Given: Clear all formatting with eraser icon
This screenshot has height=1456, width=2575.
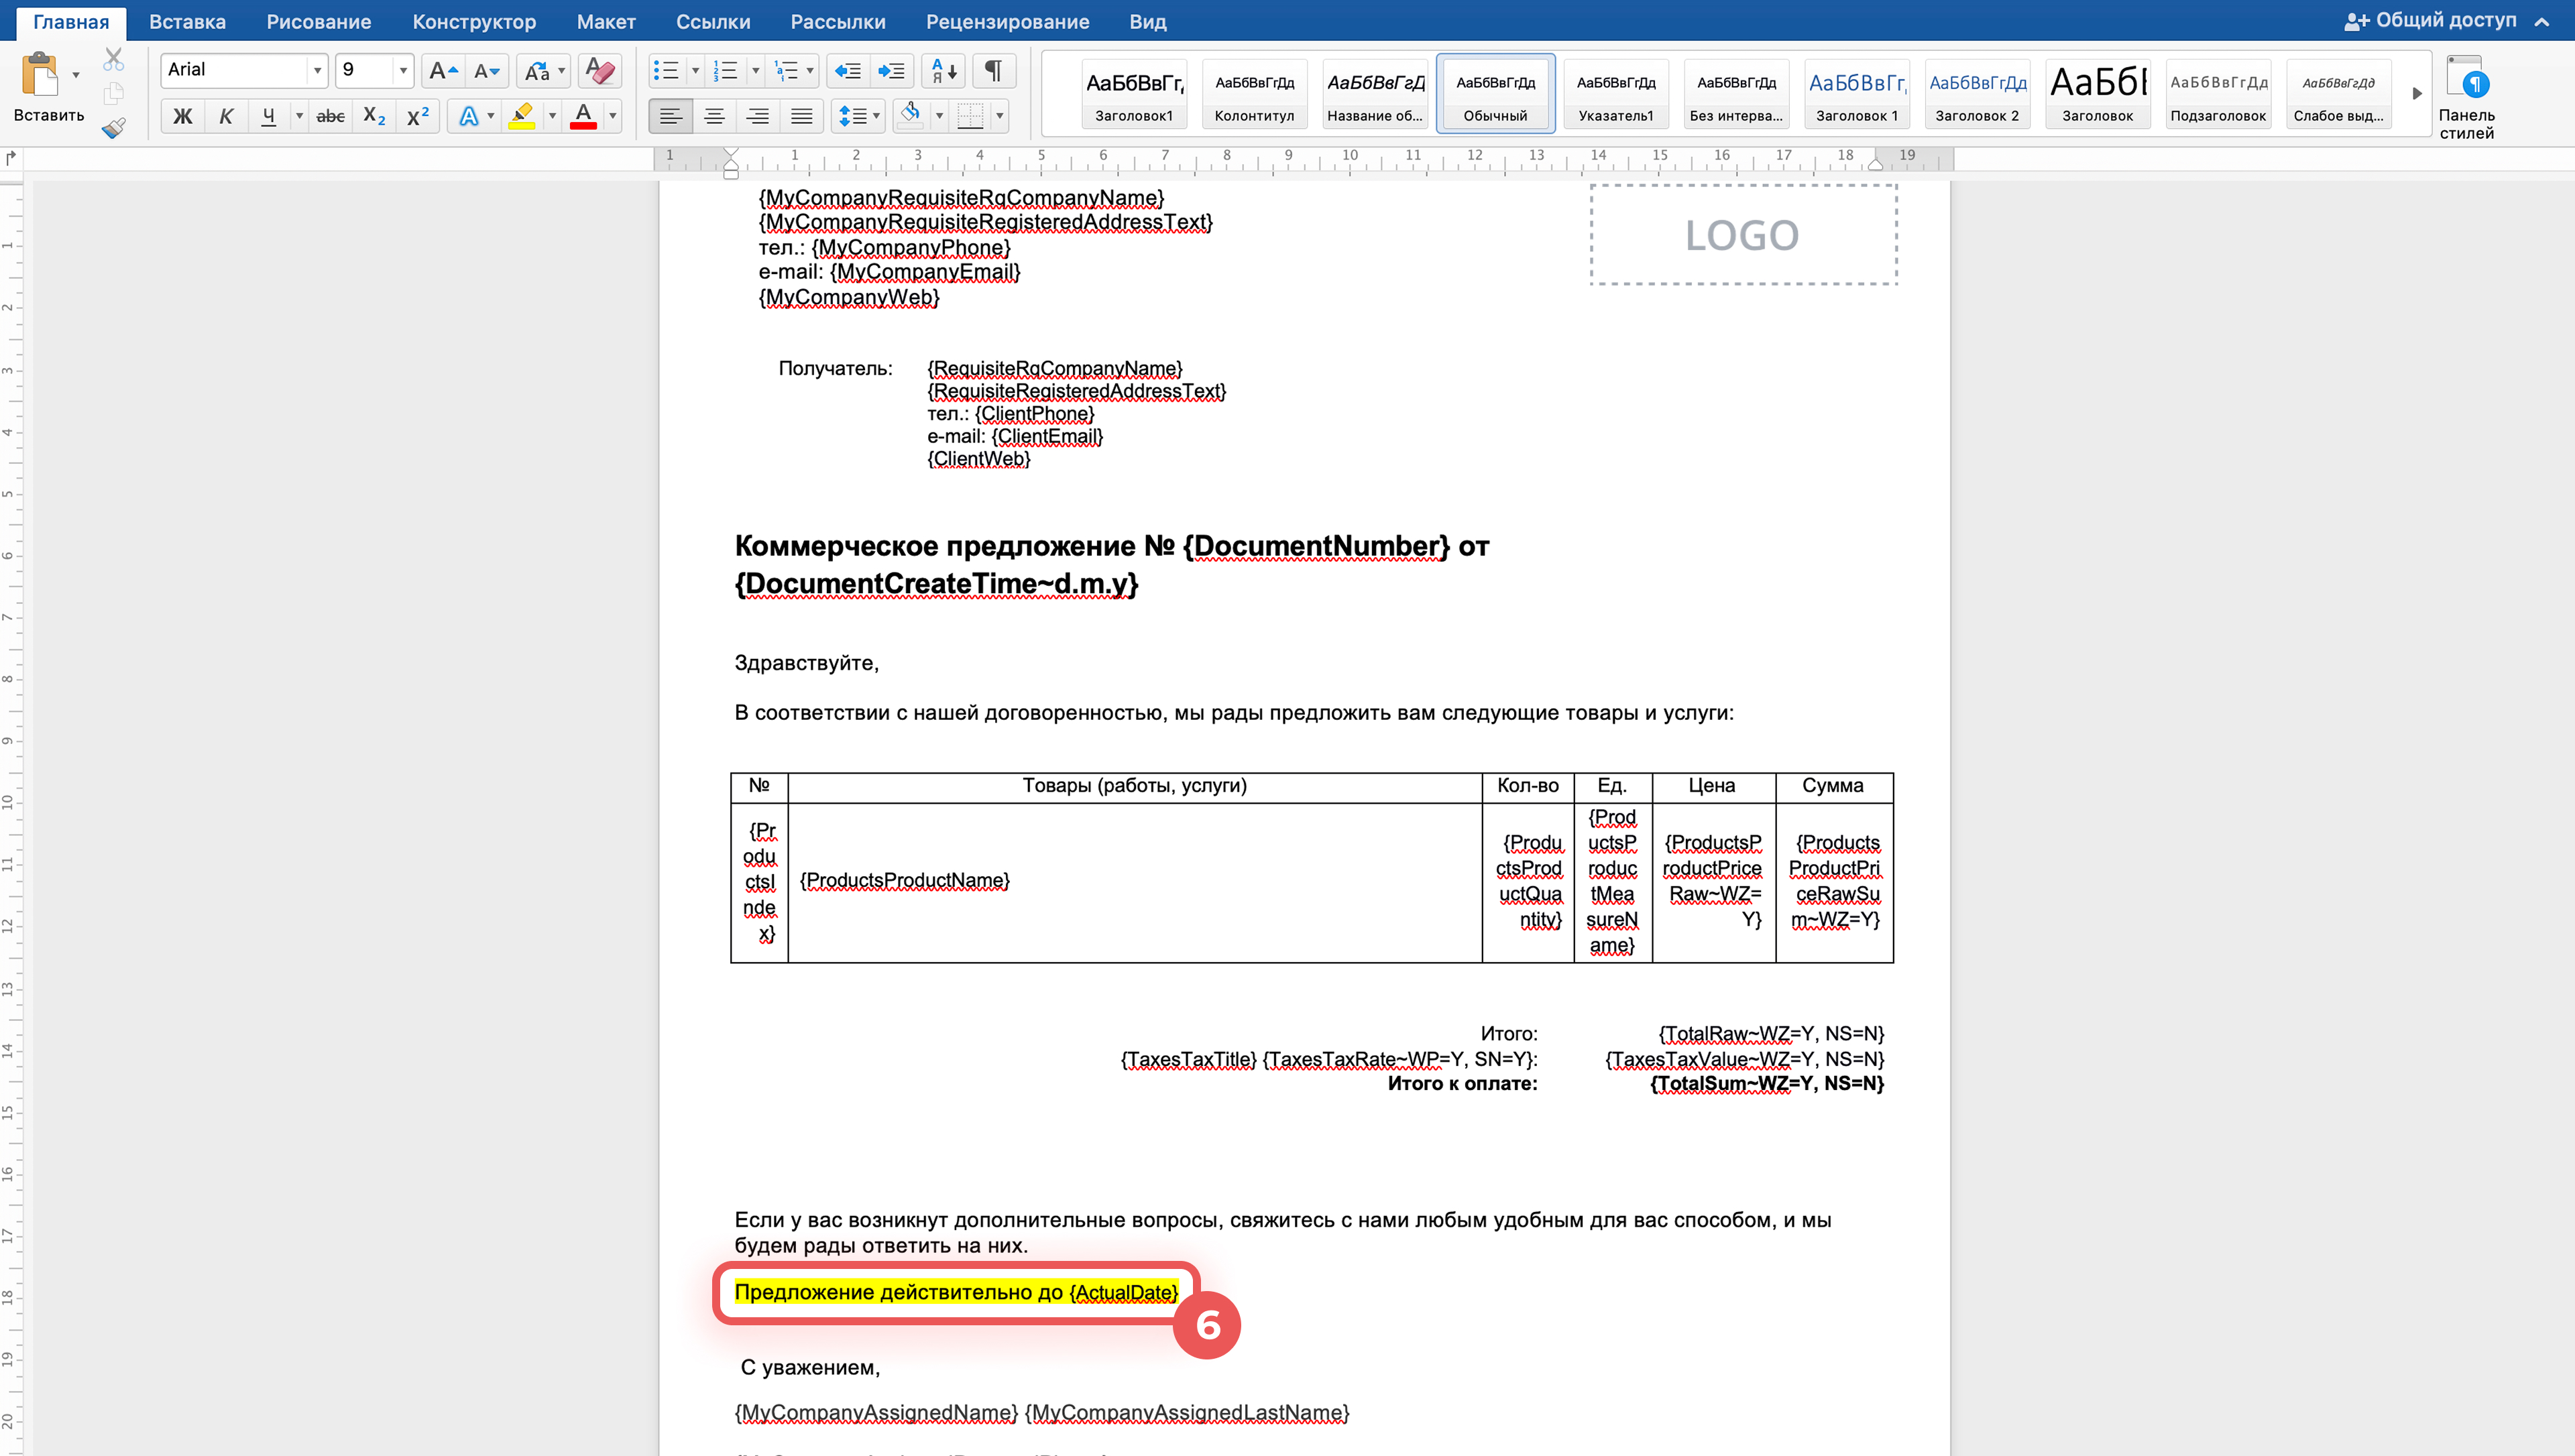Looking at the screenshot, I should pyautogui.click(x=600, y=70).
